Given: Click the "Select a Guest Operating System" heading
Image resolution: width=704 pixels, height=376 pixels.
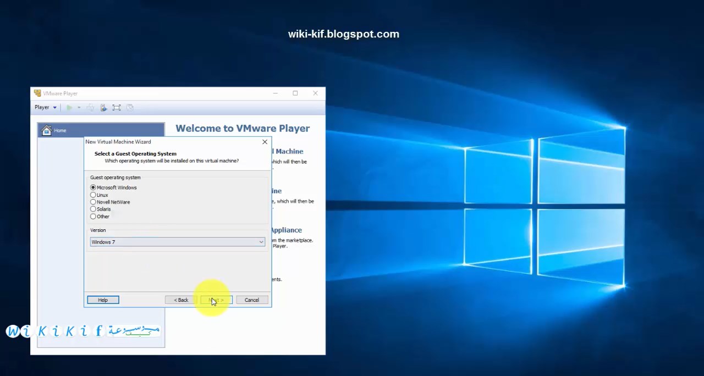Looking at the screenshot, I should [135, 153].
